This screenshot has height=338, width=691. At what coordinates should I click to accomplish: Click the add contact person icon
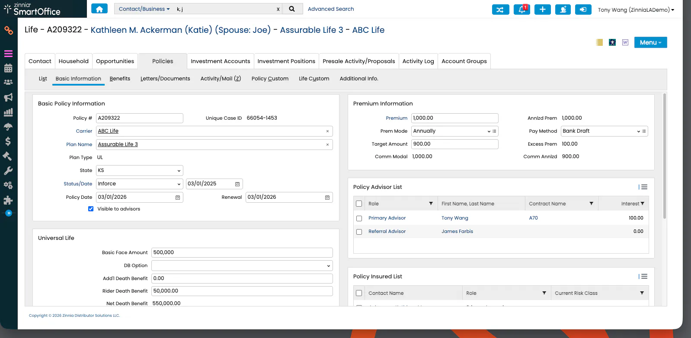click(563, 10)
